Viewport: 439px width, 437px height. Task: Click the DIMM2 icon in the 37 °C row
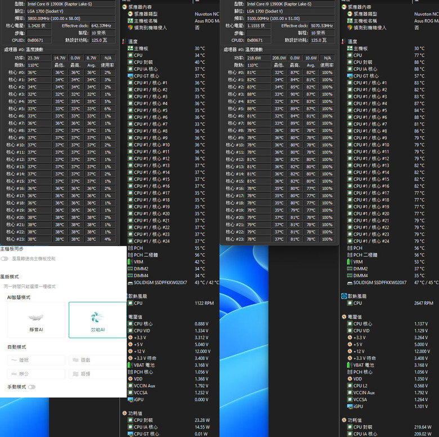(x=350, y=269)
